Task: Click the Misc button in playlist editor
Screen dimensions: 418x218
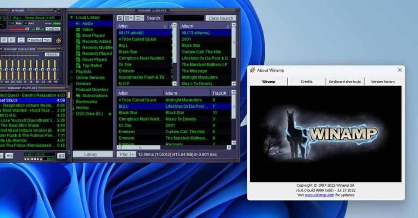Action: pyautogui.click(x=9, y=155)
